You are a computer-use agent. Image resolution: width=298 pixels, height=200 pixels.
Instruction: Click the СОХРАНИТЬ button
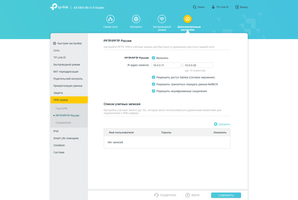point(226,195)
